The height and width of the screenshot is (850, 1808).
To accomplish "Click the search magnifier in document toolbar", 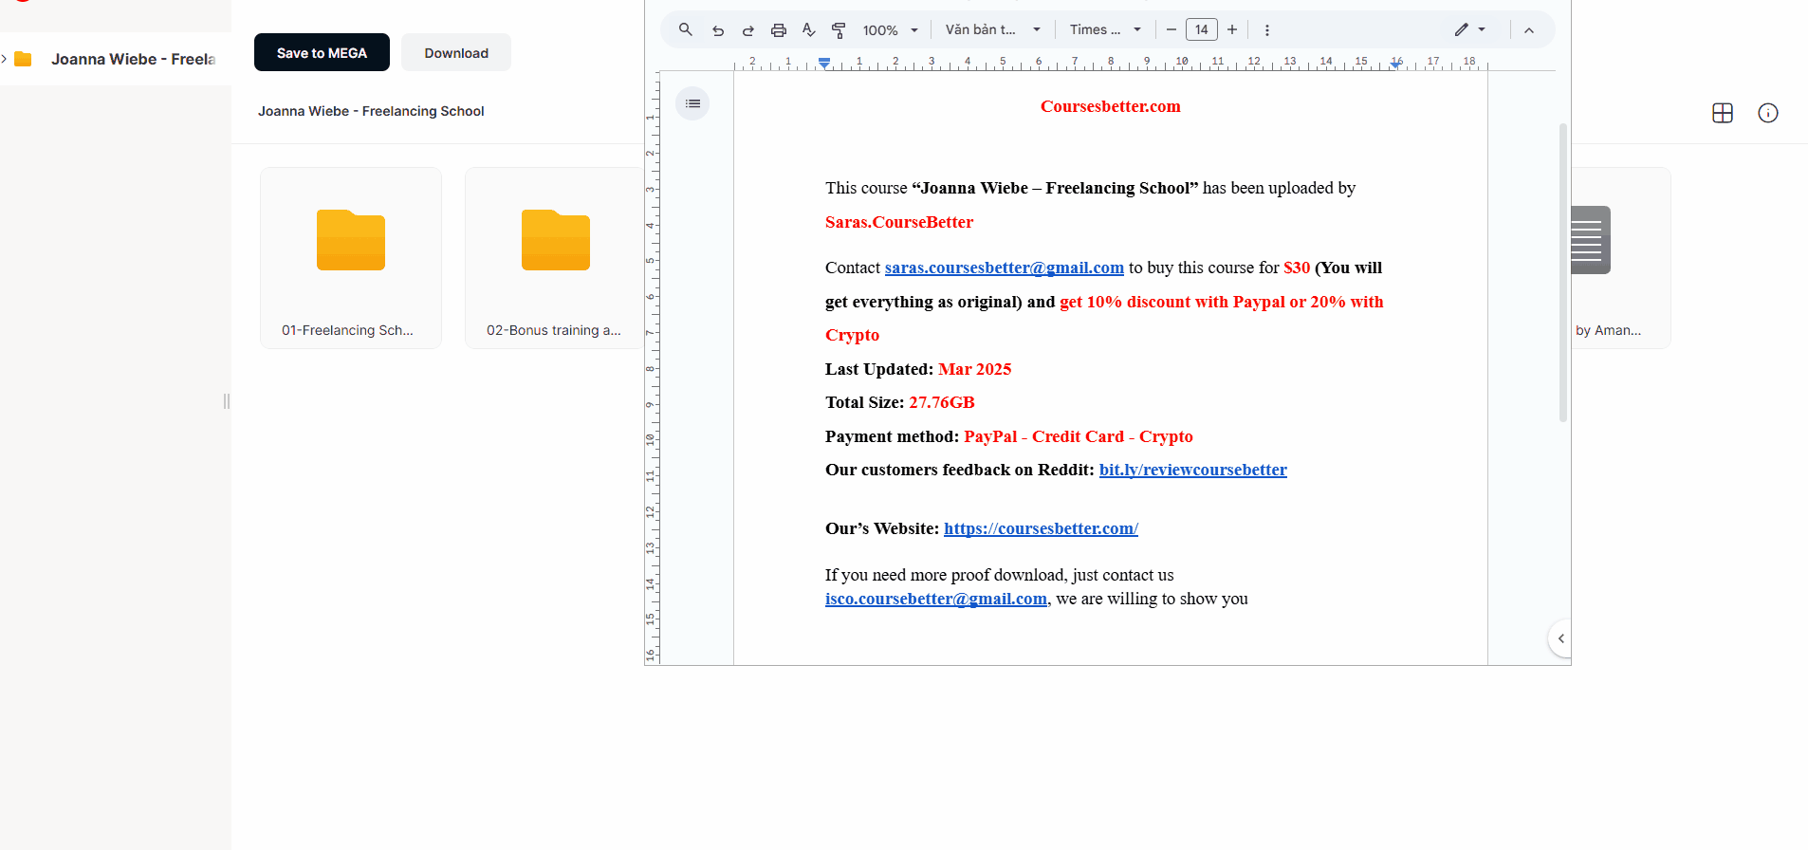I will click(x=685, y=29).
